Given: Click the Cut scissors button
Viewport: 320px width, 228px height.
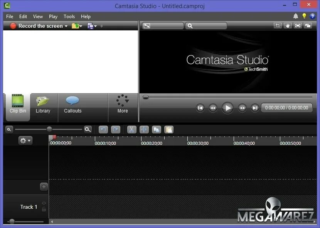Looking at the screenshot, I should point(131,130).
